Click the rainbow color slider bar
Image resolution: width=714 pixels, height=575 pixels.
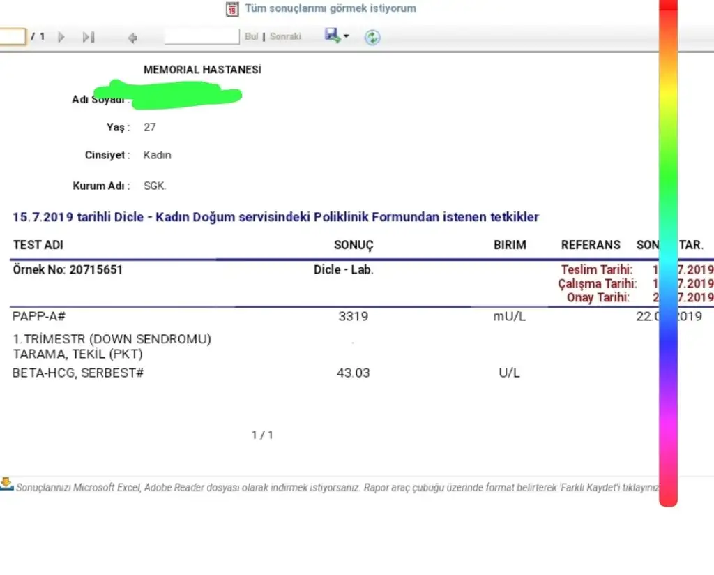(x=668, y=251)
